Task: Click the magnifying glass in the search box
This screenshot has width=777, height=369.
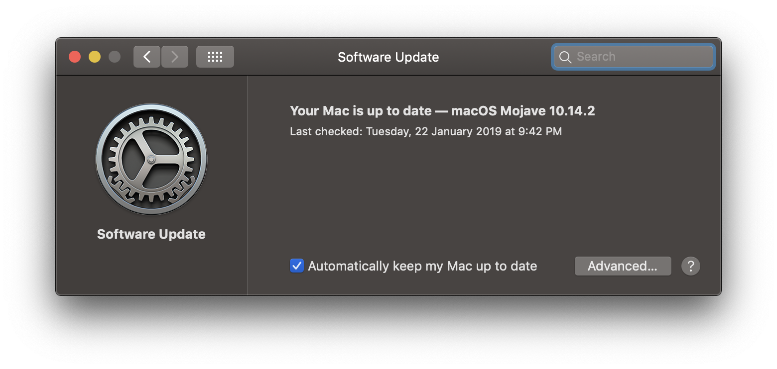Action: click(x=565, y=57)
